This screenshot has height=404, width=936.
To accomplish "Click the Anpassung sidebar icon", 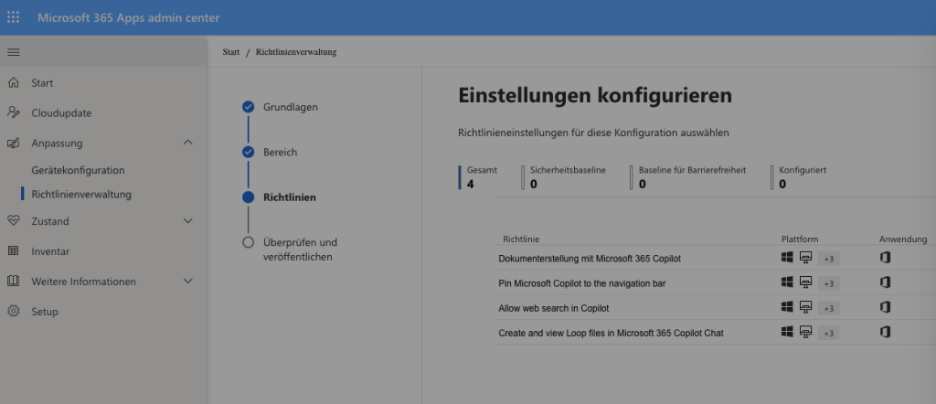I will point(13,144).
